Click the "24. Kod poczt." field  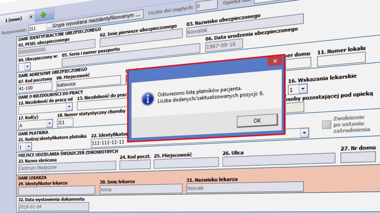coord(135,164)
